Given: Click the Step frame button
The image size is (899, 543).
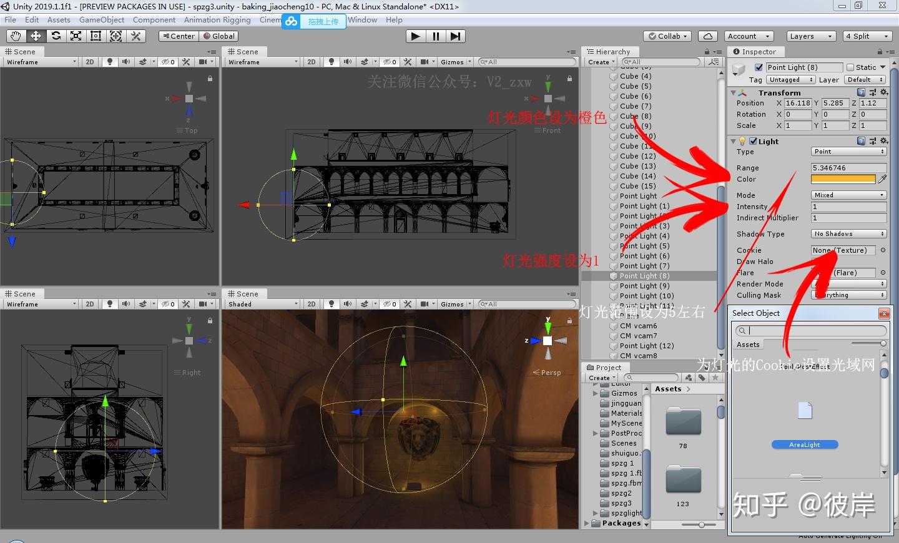Looking at the screenshot, I should [456, 36].
